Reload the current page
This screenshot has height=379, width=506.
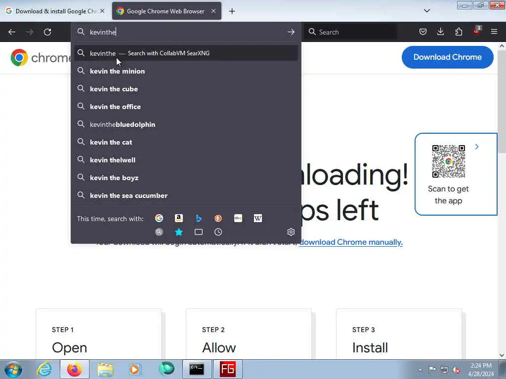coord(47,32)
